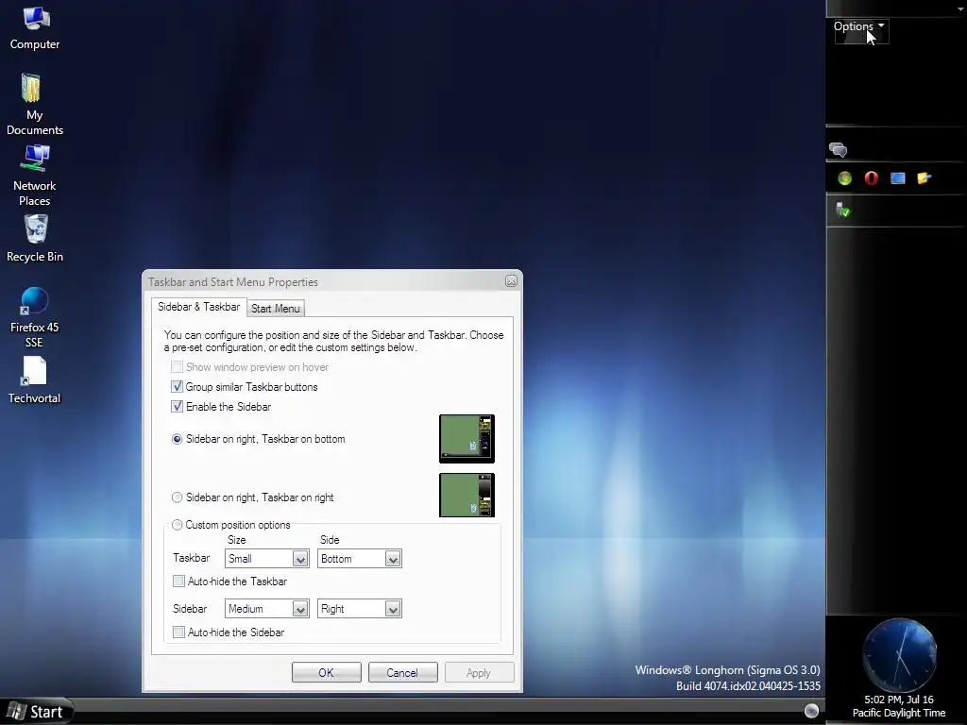Screen dimensions: 967x725
Task: Select the Recycle Bin desktop icon
Action: [35, 239]
